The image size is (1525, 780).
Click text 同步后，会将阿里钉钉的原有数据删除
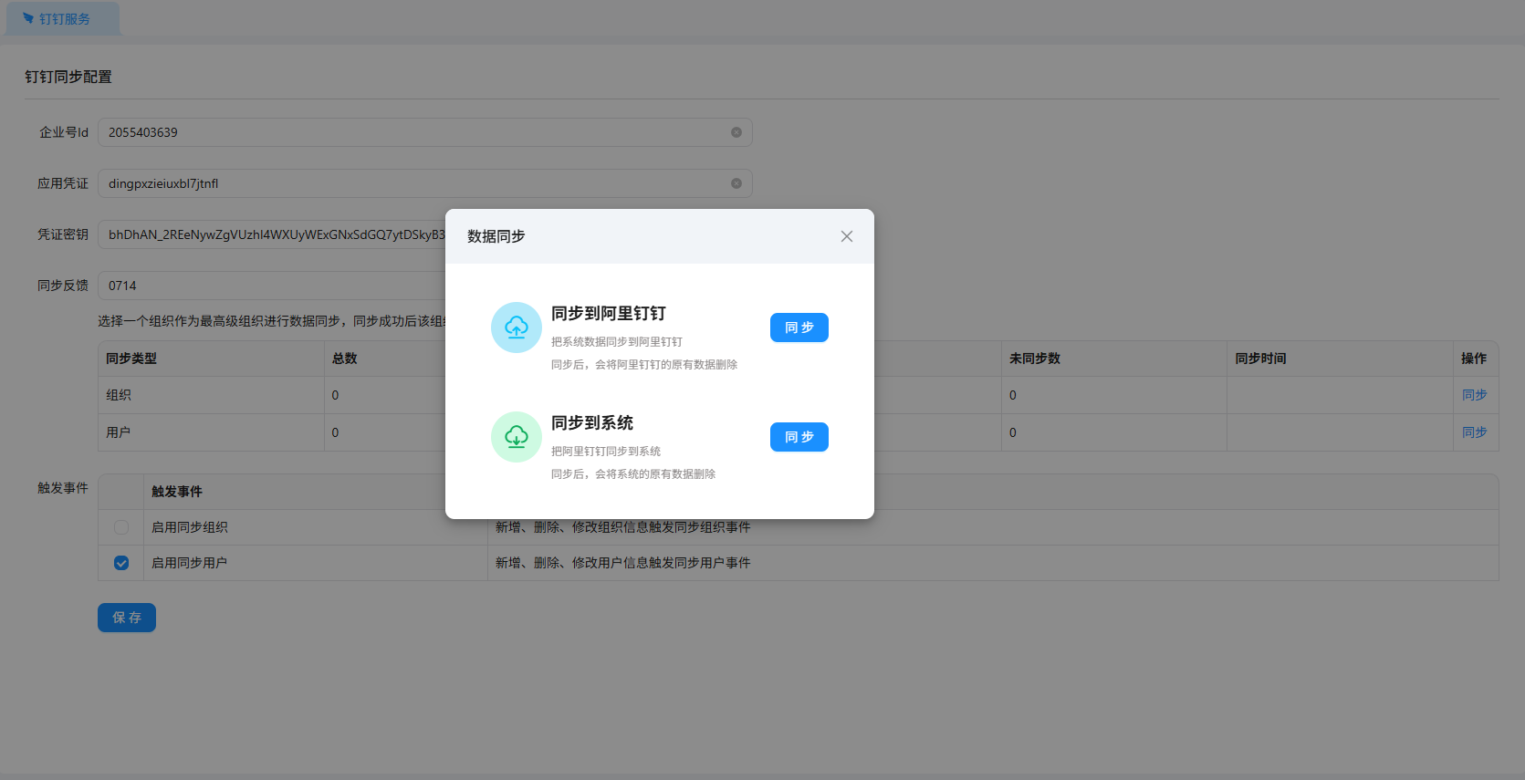pos(644,365)
